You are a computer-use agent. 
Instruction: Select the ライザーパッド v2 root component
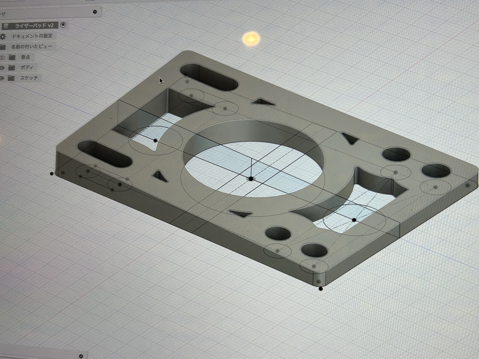point(34,25)
